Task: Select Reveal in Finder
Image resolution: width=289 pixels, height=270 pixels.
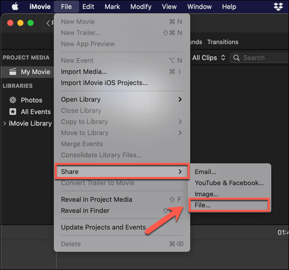Action: coord(122,211)
